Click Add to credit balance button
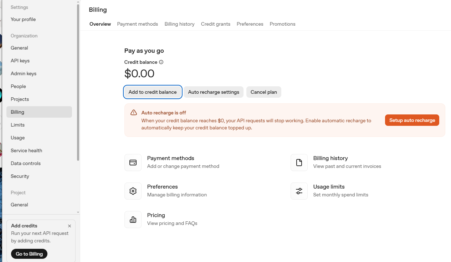The height and width of the screenshot is (262, 451). (153, 92)
